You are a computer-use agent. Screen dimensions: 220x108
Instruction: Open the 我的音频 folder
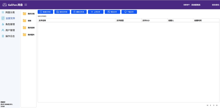coord(29,28)
